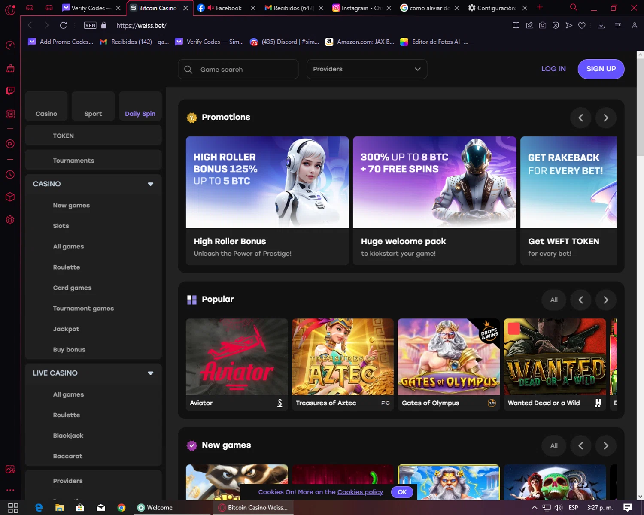Open the Providers dropdown

coord(367,69)
